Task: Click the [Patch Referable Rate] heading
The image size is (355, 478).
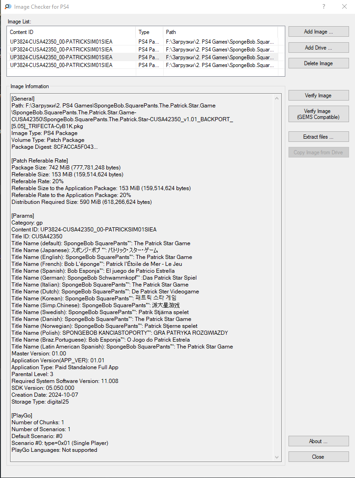Action: pyautogui.click(x=39, y=161)
